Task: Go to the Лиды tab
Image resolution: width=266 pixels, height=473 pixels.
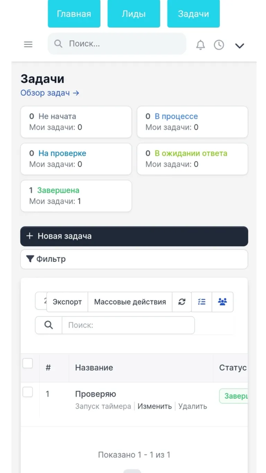Action: point(134,14)
